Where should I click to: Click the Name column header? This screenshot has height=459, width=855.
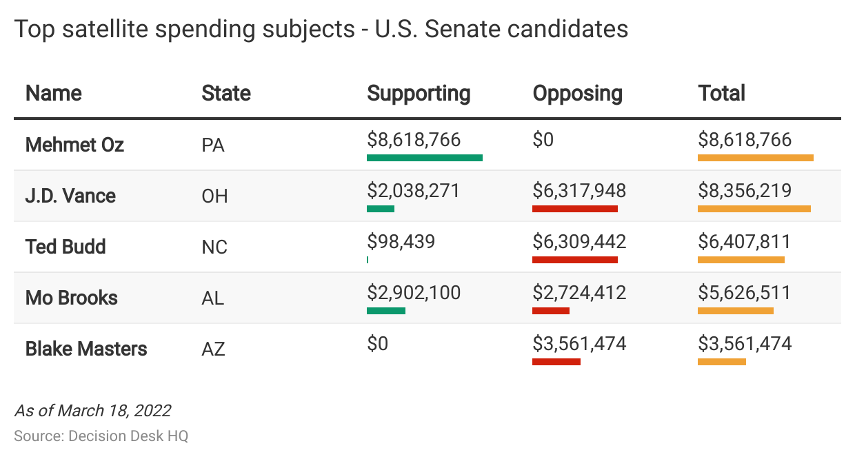54,93
